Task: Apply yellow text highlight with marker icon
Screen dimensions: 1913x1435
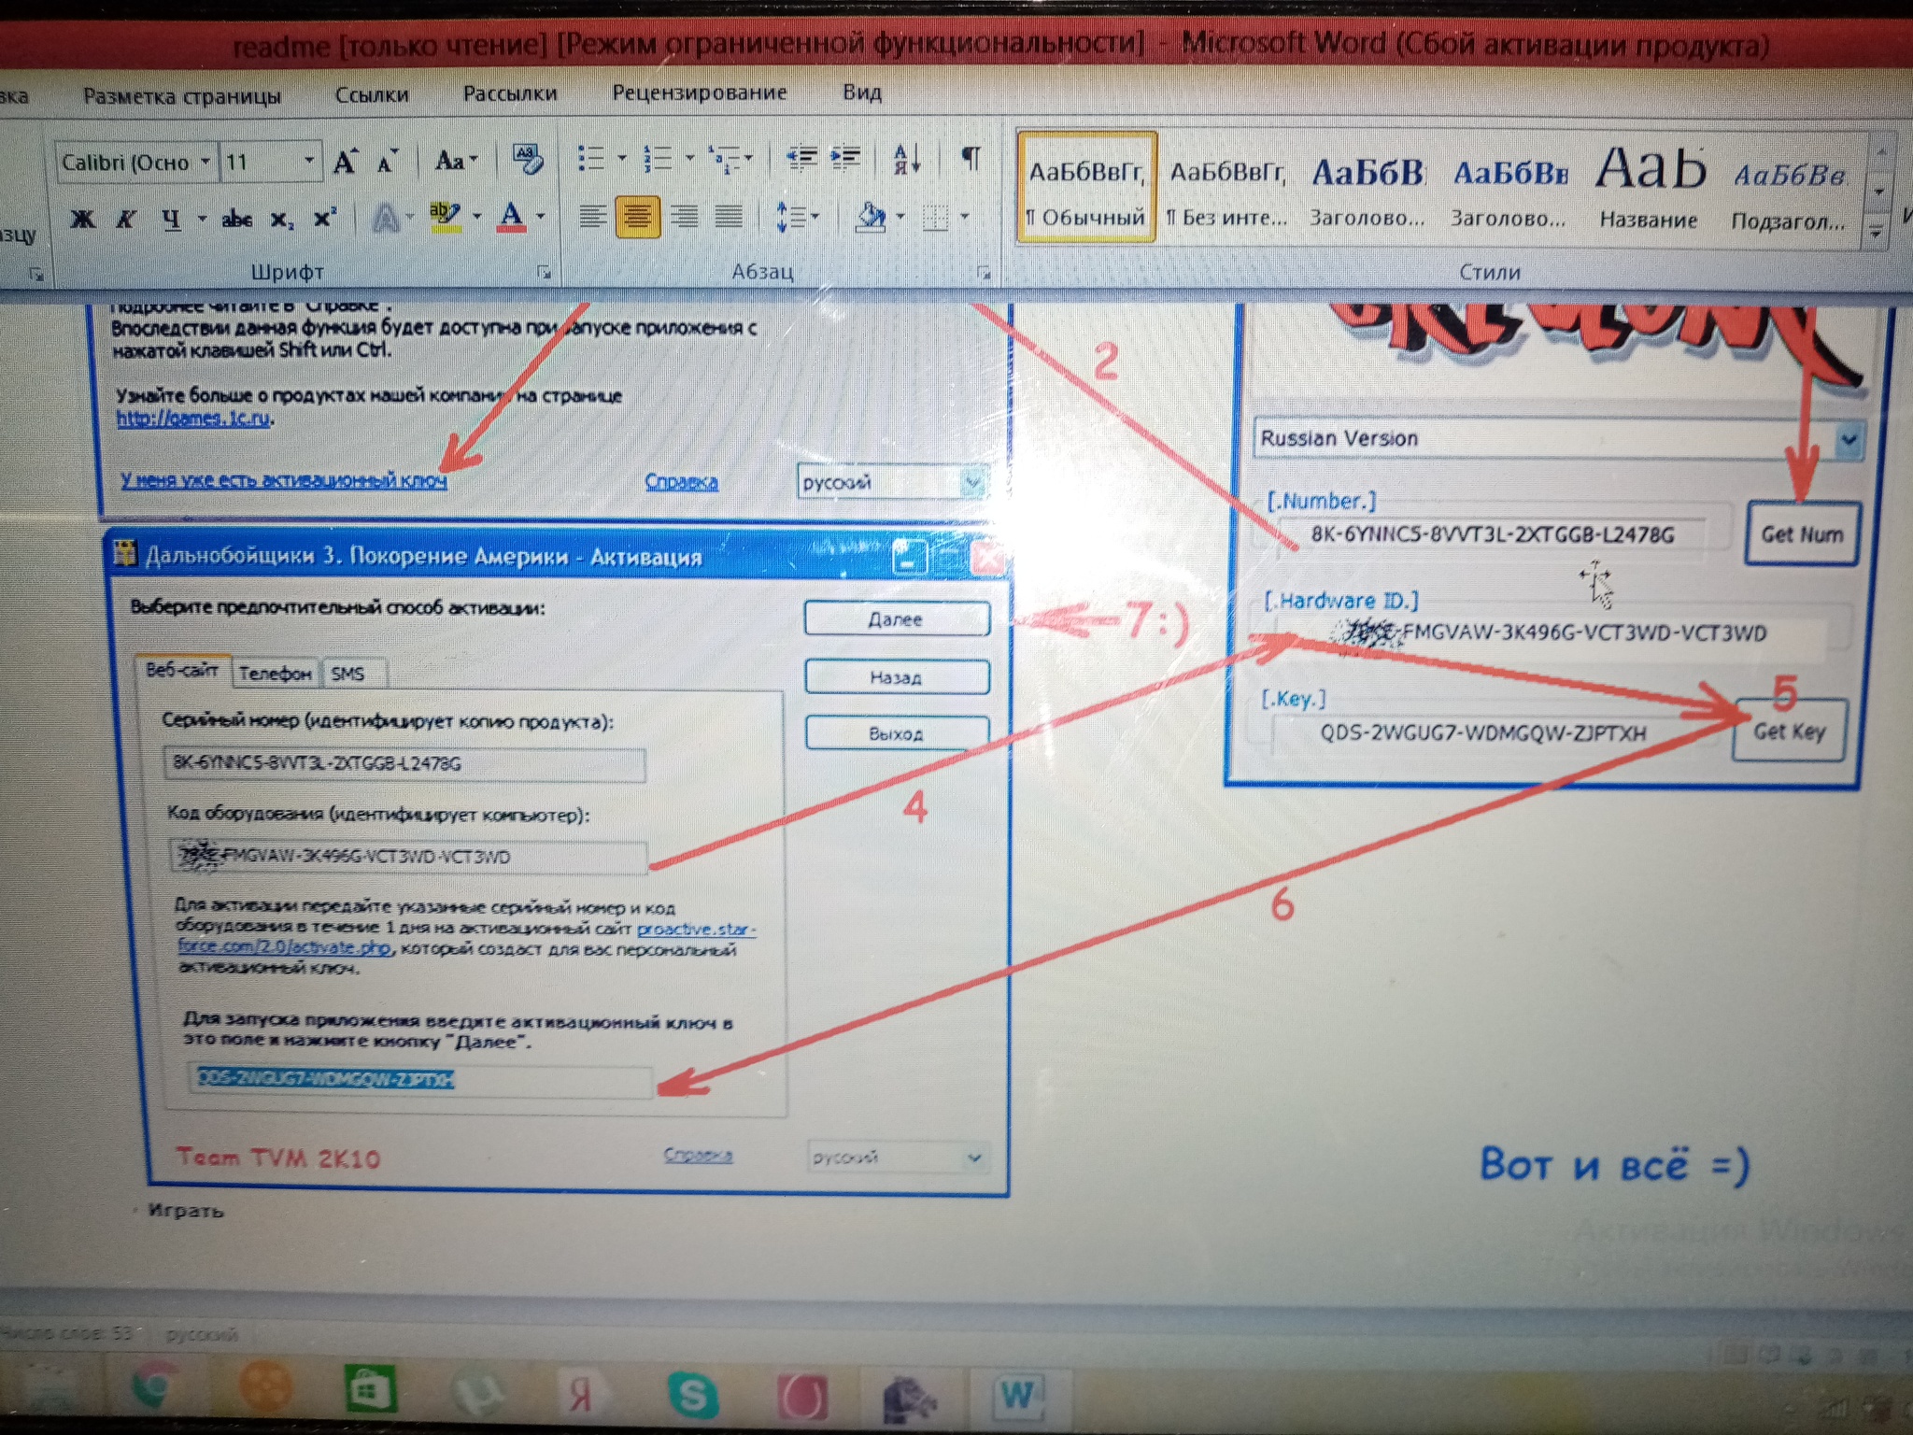Action: (x=445, y=218)
